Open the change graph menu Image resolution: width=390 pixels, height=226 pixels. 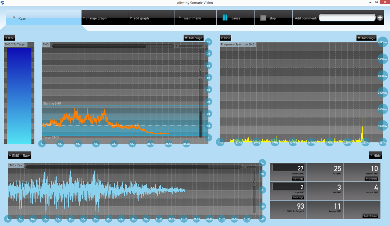point(96,18)
